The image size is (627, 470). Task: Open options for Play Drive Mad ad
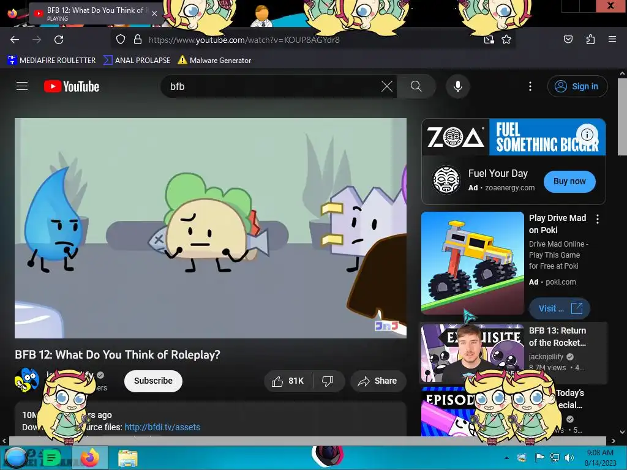tap(598, 219)
